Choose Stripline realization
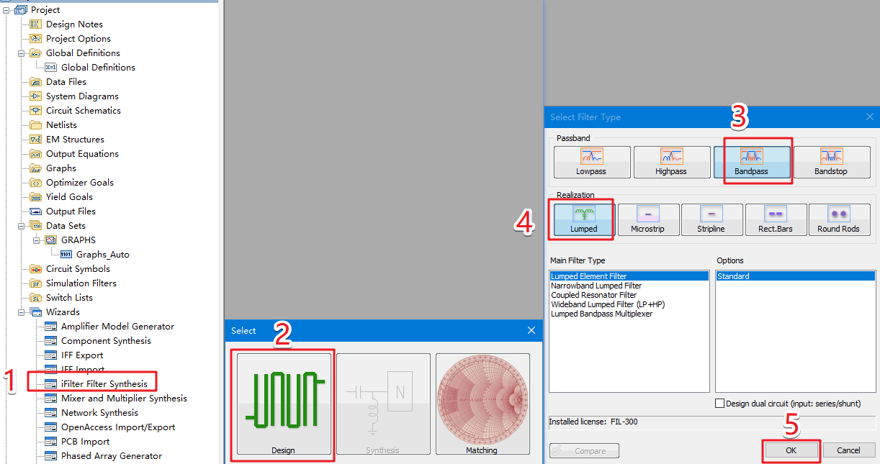The height and width of the screenshot is (464, 880). coord(711,219)
